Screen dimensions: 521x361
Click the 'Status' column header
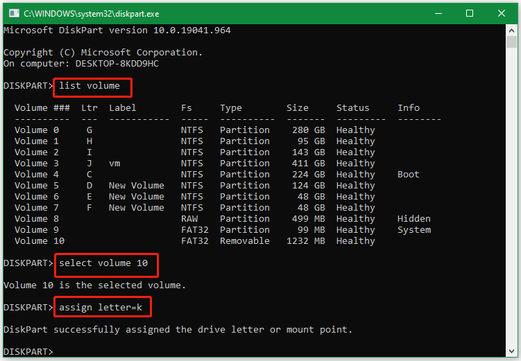click(353, 108)
